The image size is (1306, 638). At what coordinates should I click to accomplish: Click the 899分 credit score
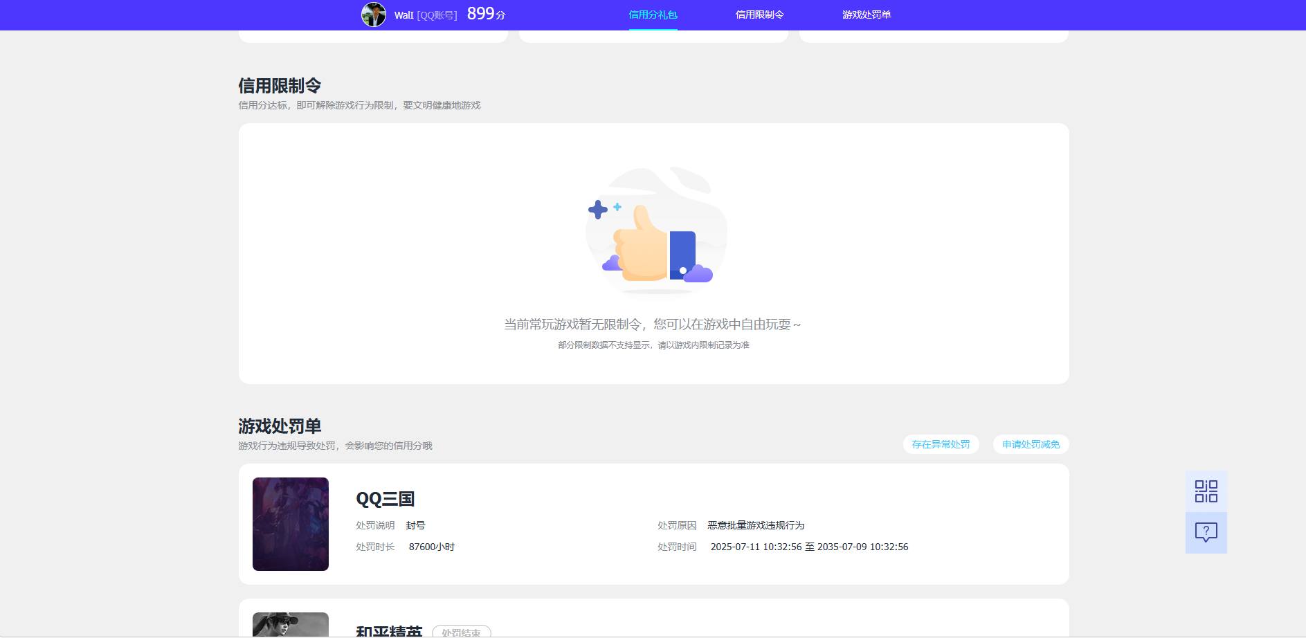click(x=486, y=14)
